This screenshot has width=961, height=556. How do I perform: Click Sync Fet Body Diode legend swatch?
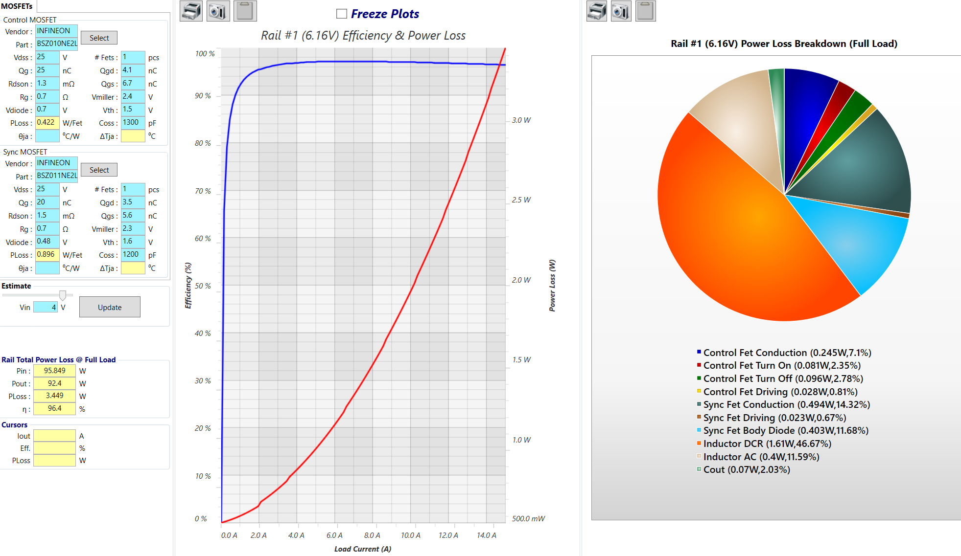point(699,430)
